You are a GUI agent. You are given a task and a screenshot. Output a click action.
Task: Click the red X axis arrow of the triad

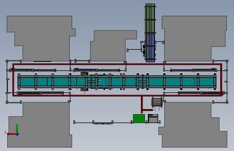[x=12, y=134]
